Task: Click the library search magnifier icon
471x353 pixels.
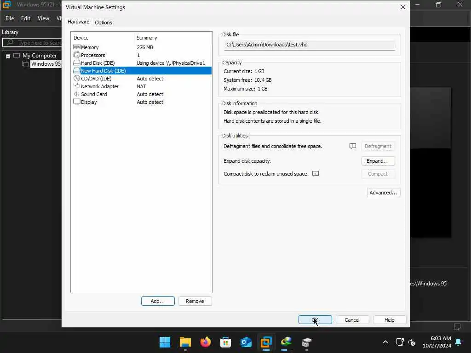Action: [11, 42]
